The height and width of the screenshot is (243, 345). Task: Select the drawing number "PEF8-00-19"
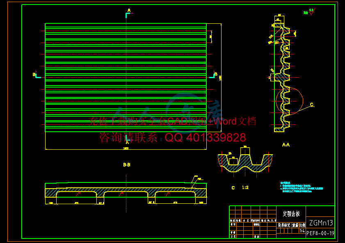320,233
